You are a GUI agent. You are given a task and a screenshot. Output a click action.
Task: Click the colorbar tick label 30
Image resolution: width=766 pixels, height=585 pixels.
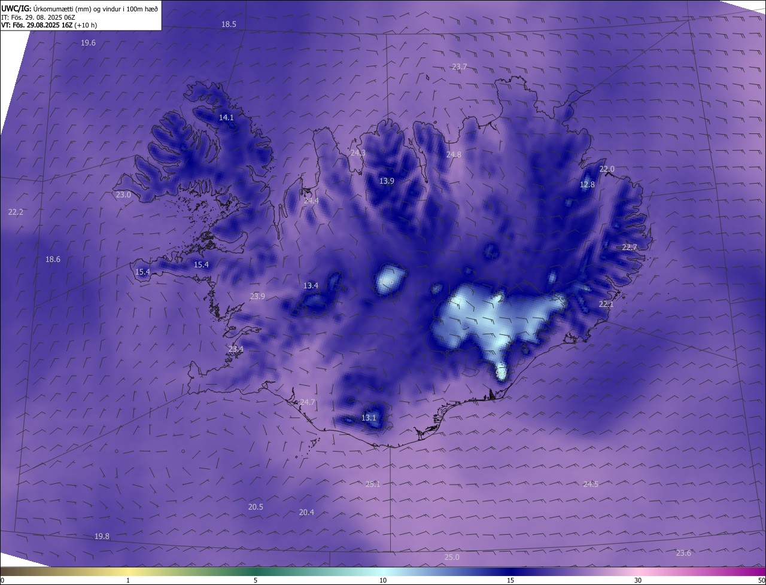(x=638, y=580)
